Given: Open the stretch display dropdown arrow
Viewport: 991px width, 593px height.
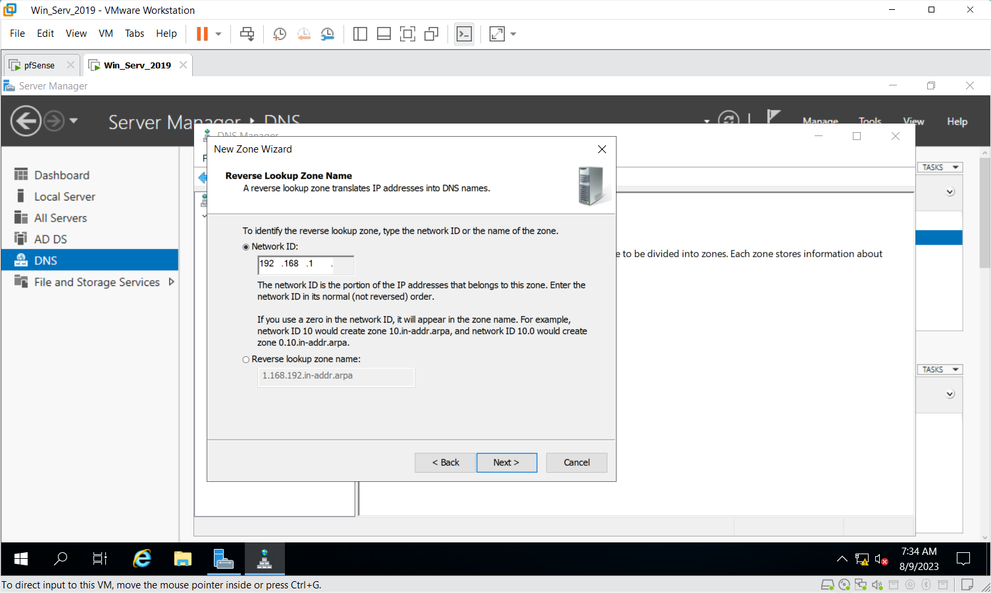Looking at the screenshot, I should [x=513, y=34].
